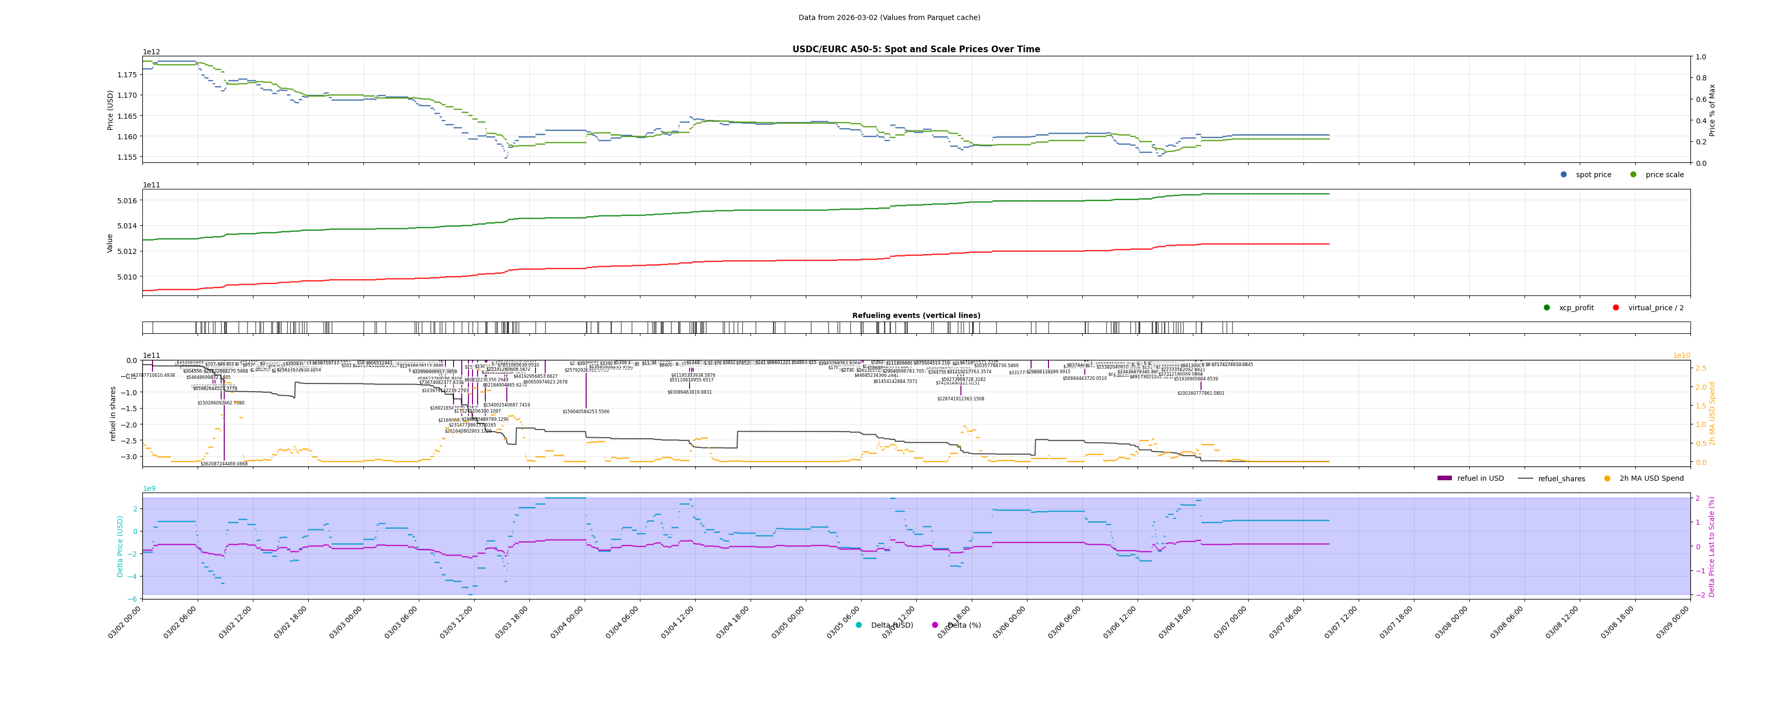
Task: Click the Data from 2026-03-02 header text
Action: pos(889,18)
